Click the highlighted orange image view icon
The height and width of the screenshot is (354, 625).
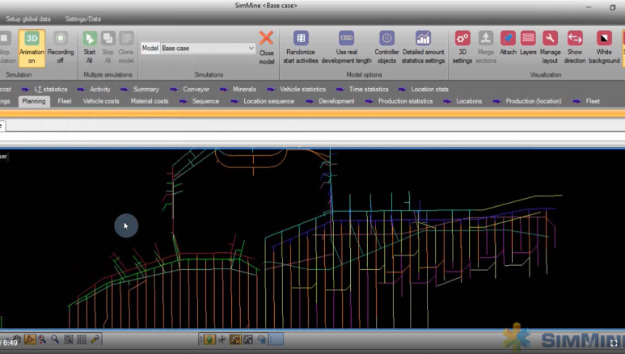pyautogui.click(x=235, y=339)
